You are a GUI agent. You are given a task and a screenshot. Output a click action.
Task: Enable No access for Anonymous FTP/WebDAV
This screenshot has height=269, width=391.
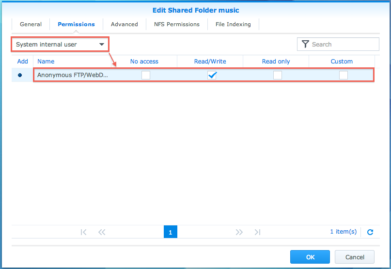(x=146, y=75)
